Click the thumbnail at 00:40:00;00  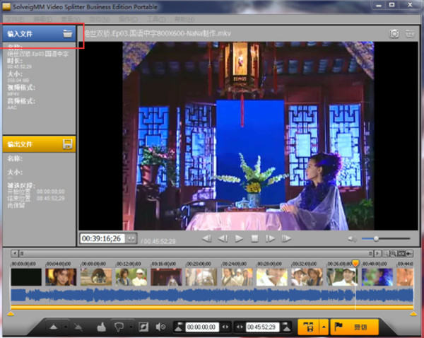click(x=377, y=277)
